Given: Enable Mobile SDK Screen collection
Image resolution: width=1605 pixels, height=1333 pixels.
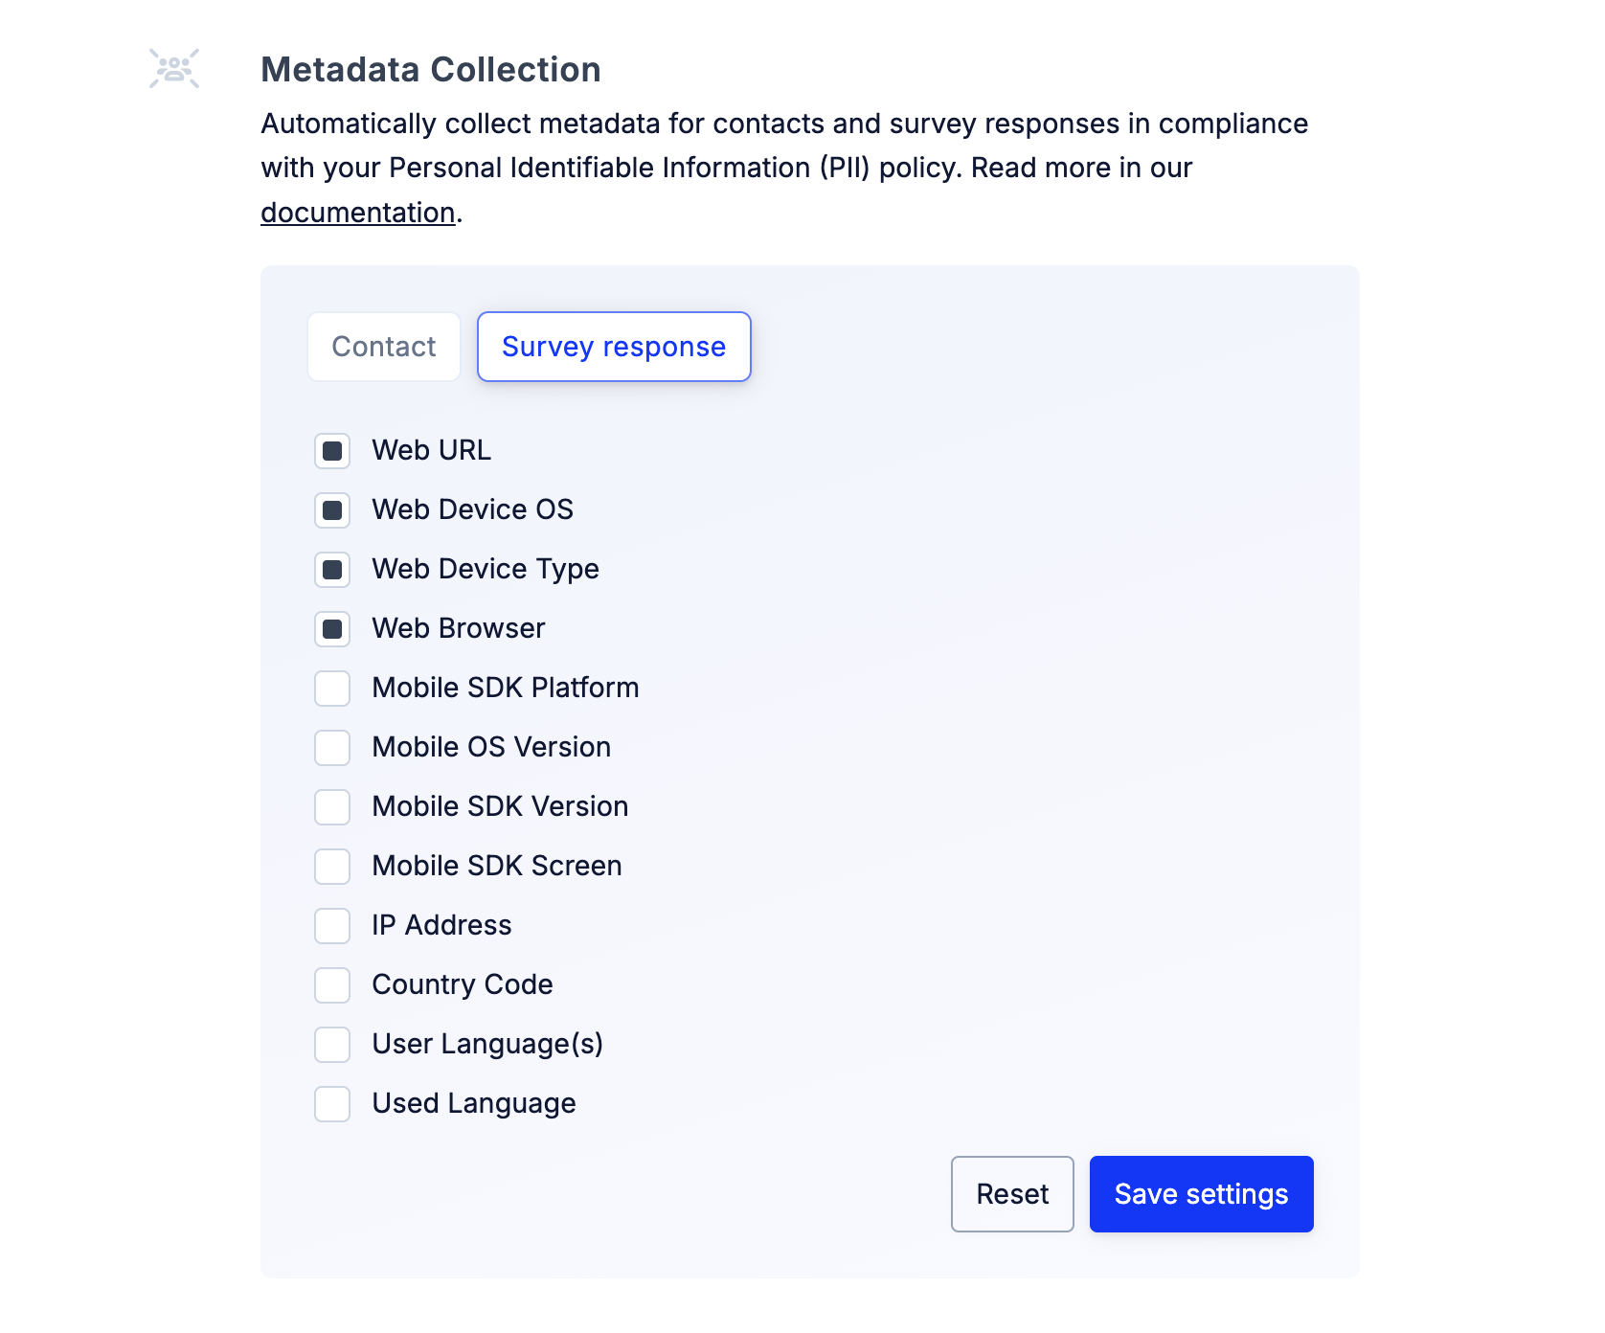Looking at the screenshot, I should [x=332, y=867].
